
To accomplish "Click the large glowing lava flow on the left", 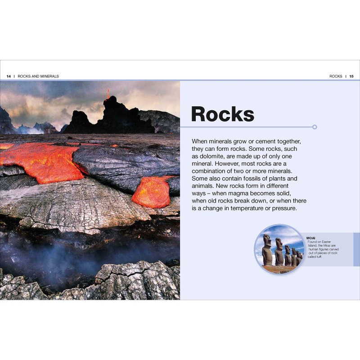I will pyautogui.click(x=38, y=162).
